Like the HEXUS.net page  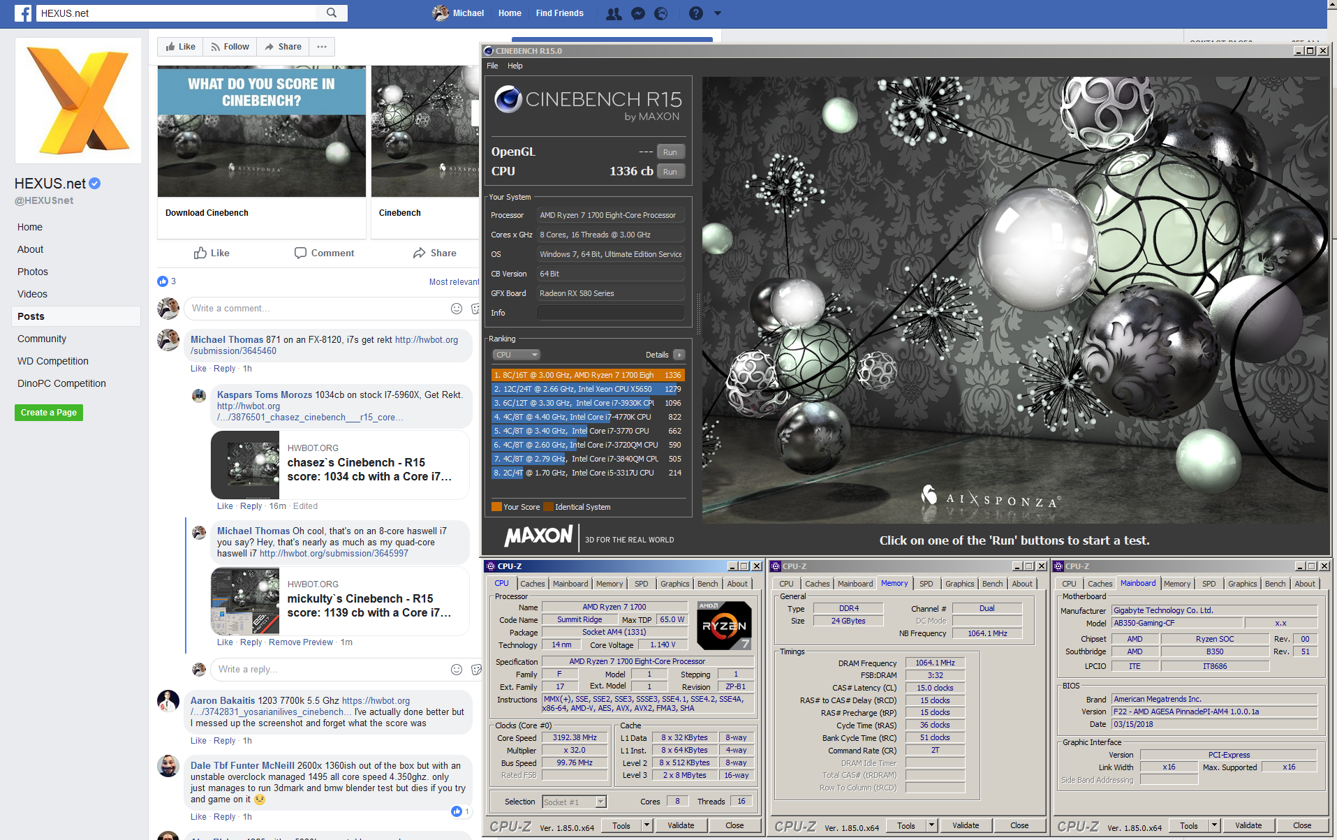tap(180, 47)
